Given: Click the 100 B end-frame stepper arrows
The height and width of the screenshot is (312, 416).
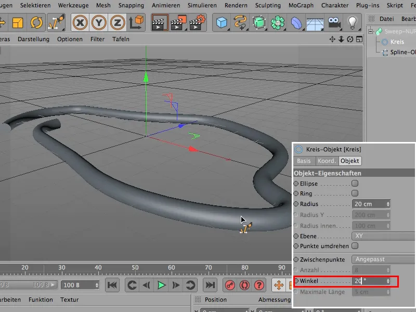Looking at the screenshot, I should (x=97, y=285).
